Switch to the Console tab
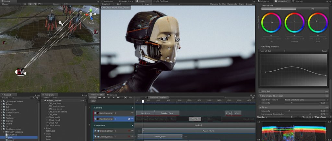Image resolution: width=332 pixels, height=141 pixels. coord(112,95)
